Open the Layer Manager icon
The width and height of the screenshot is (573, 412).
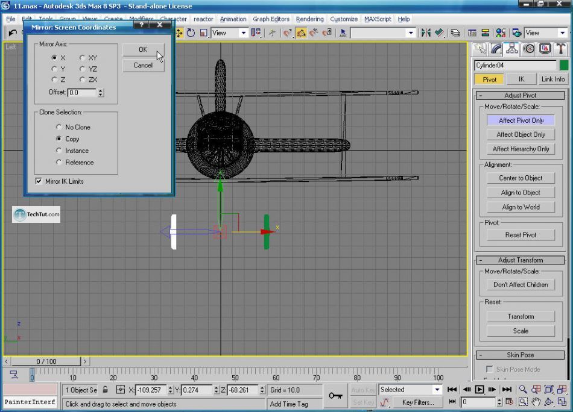[455, 33]
